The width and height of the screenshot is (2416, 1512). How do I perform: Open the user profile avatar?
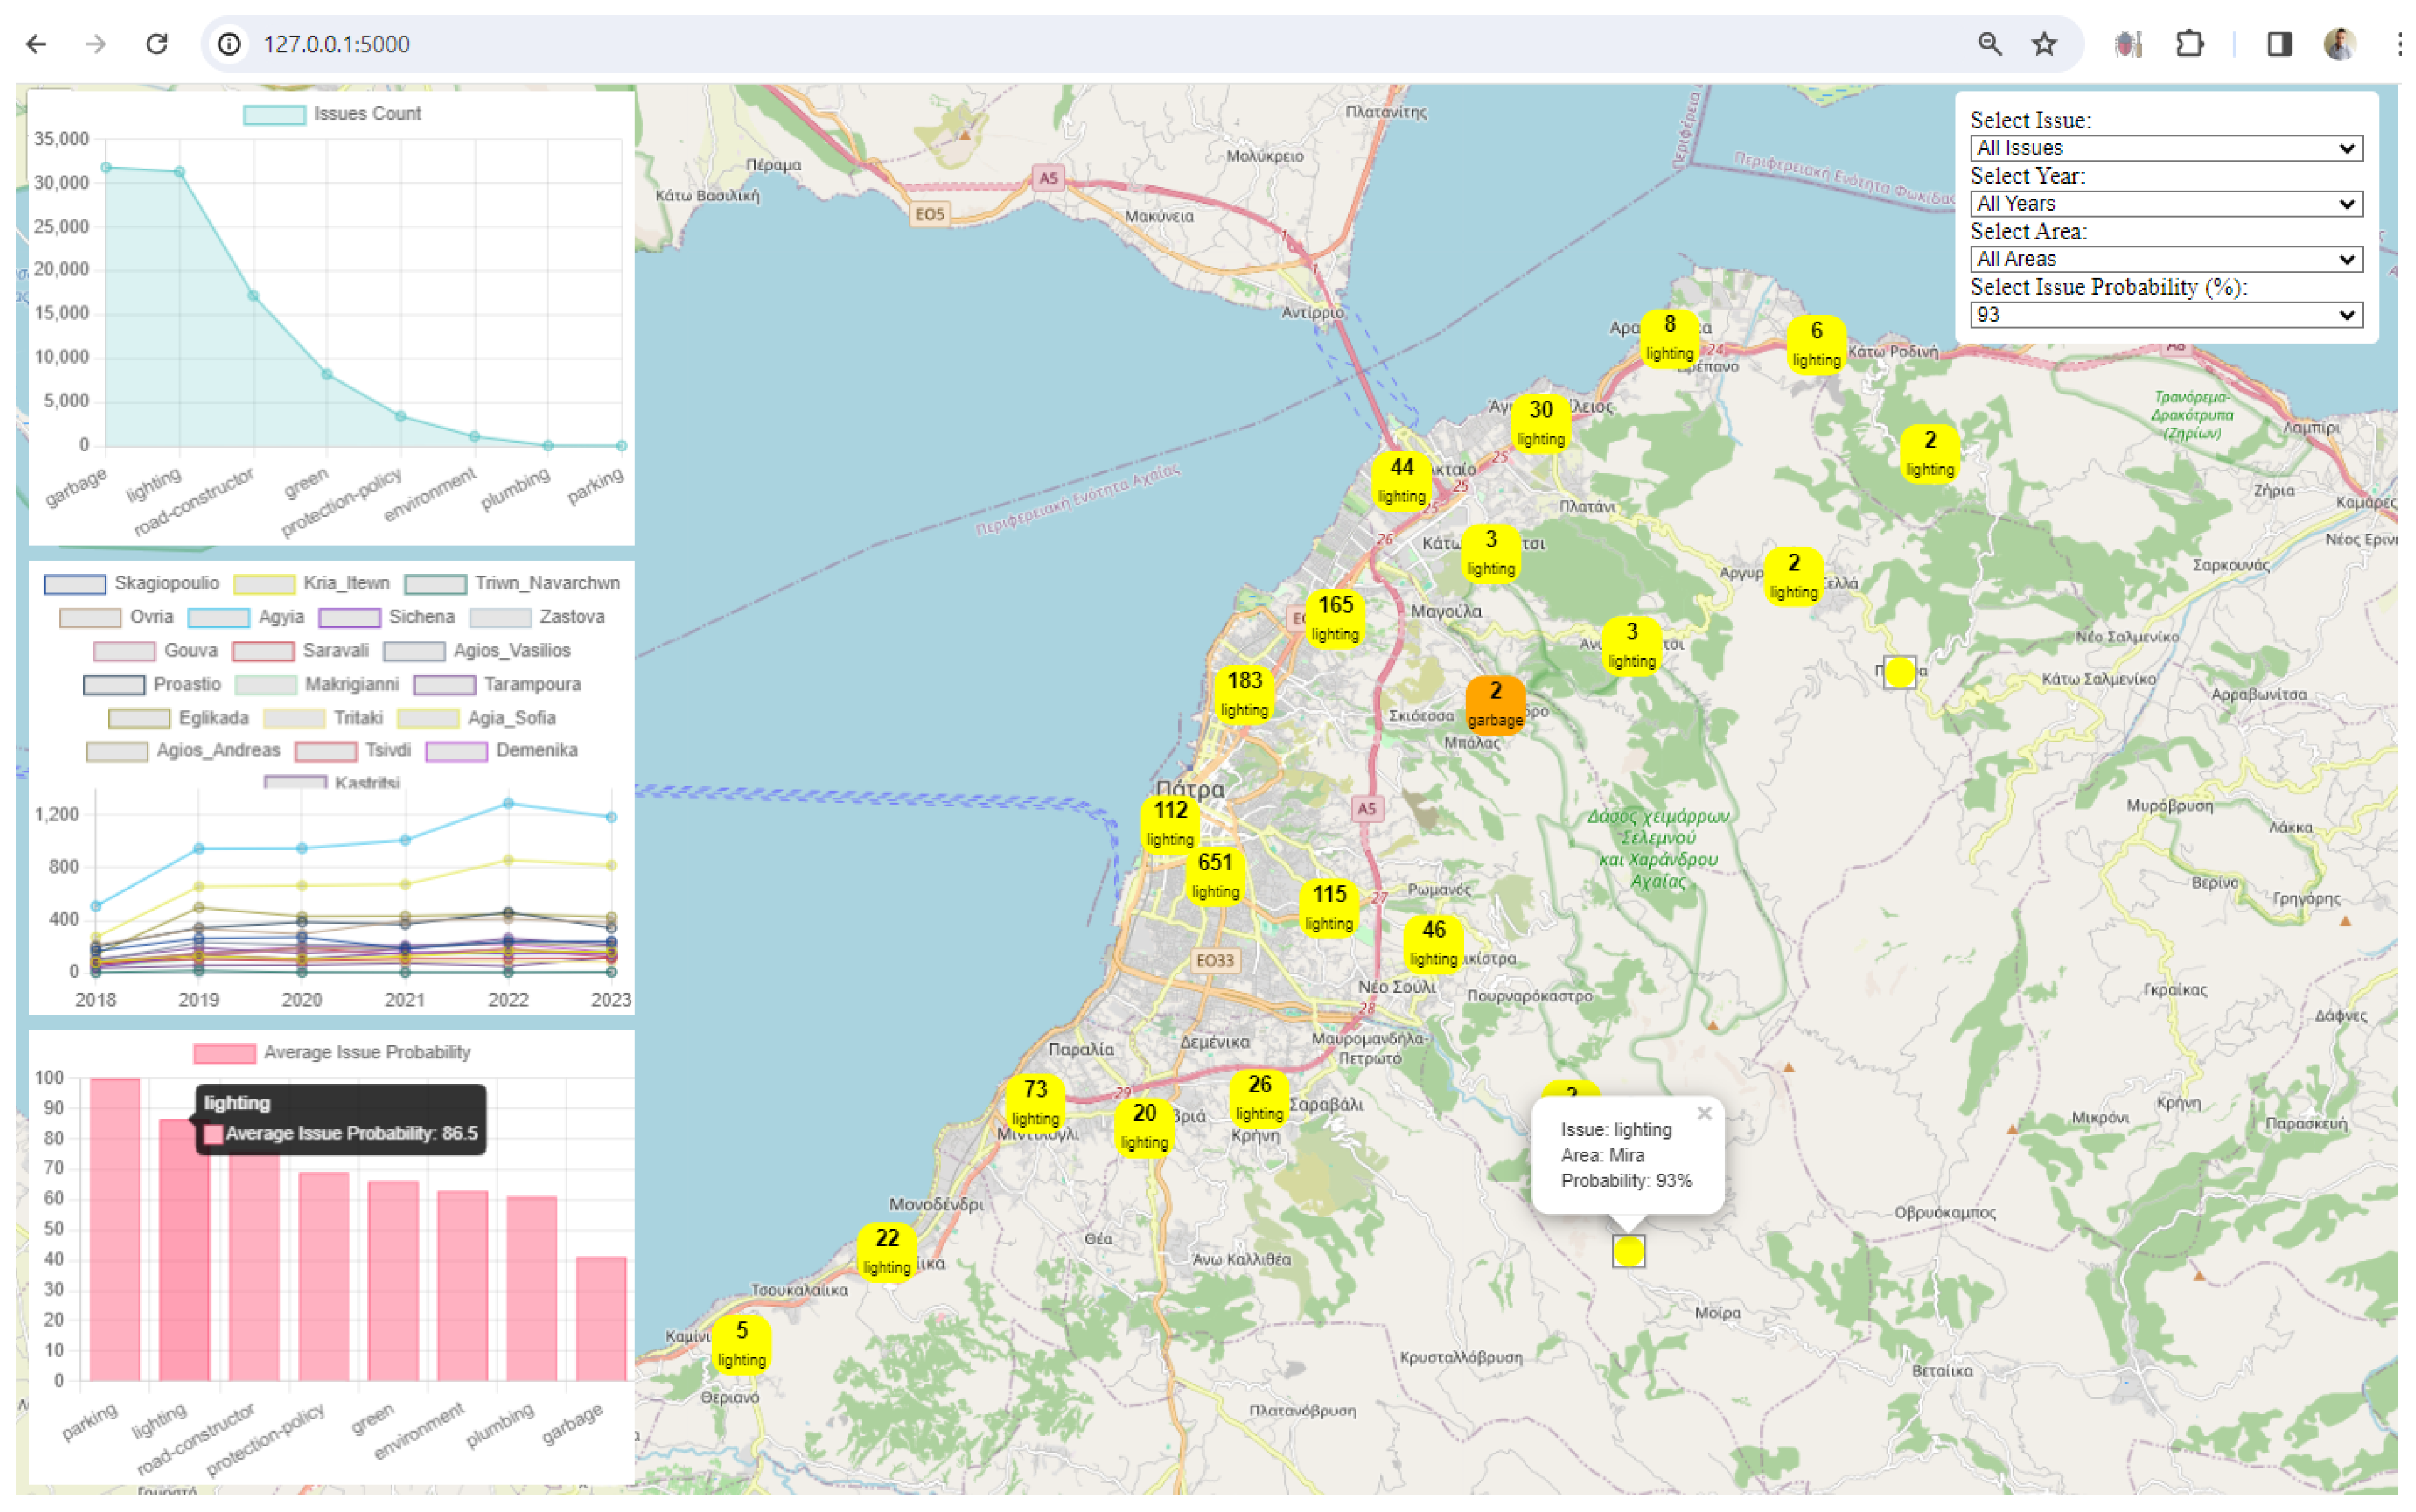pyautogui.click(x=2339, y=44)
